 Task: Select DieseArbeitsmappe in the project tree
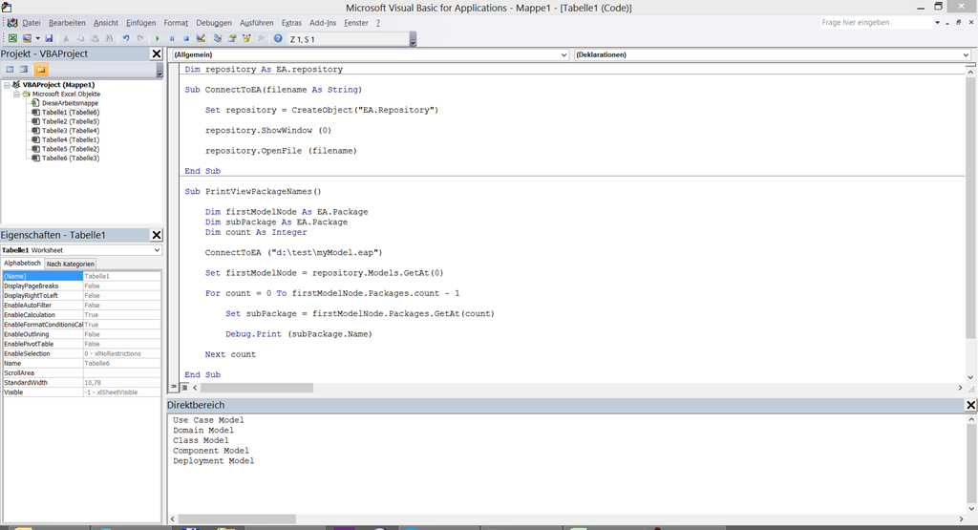click(70, 103)
